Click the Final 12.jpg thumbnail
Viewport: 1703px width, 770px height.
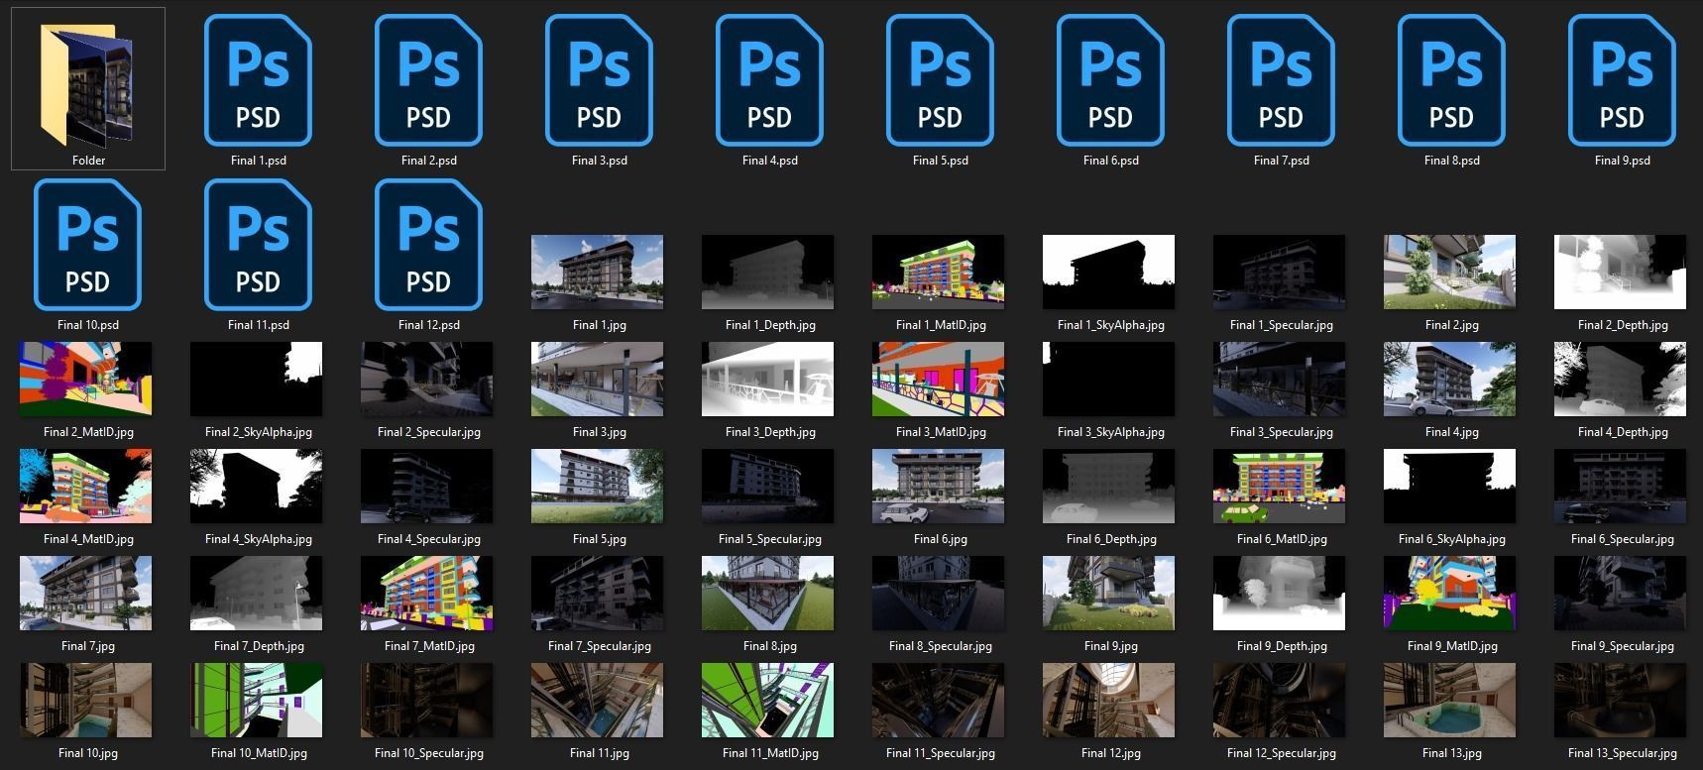click(x=1109, y=701)
